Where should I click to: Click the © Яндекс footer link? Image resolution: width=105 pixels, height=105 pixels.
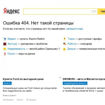pyautogui.click(x=31, y=100)
